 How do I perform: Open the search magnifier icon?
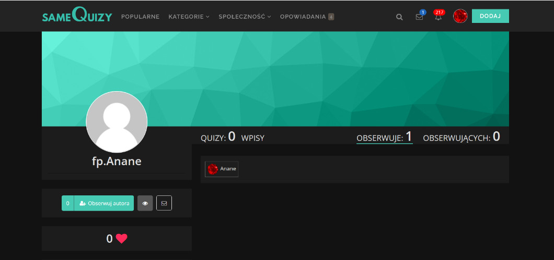tap(399, 17)
